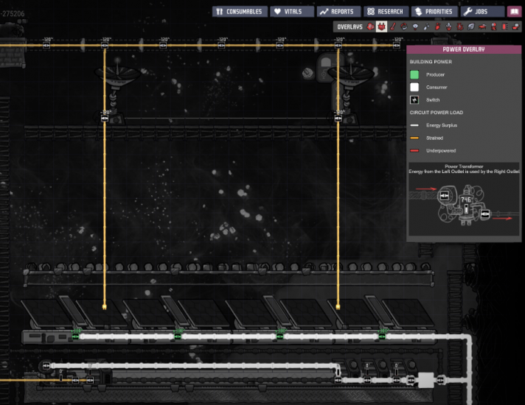Enable the Light overlay bulb icon
This screenshot has height=405, width=525.
(x=415, y=27)
